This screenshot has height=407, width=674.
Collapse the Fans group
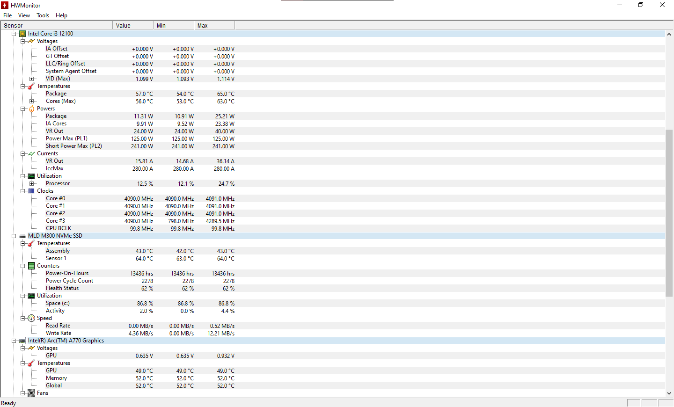pyautogui.click(x=22, y=393)
